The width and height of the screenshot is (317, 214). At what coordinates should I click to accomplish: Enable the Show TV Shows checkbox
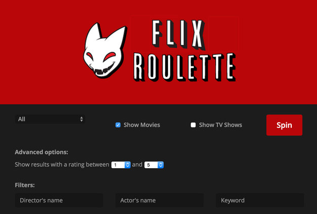click(193, 125)
